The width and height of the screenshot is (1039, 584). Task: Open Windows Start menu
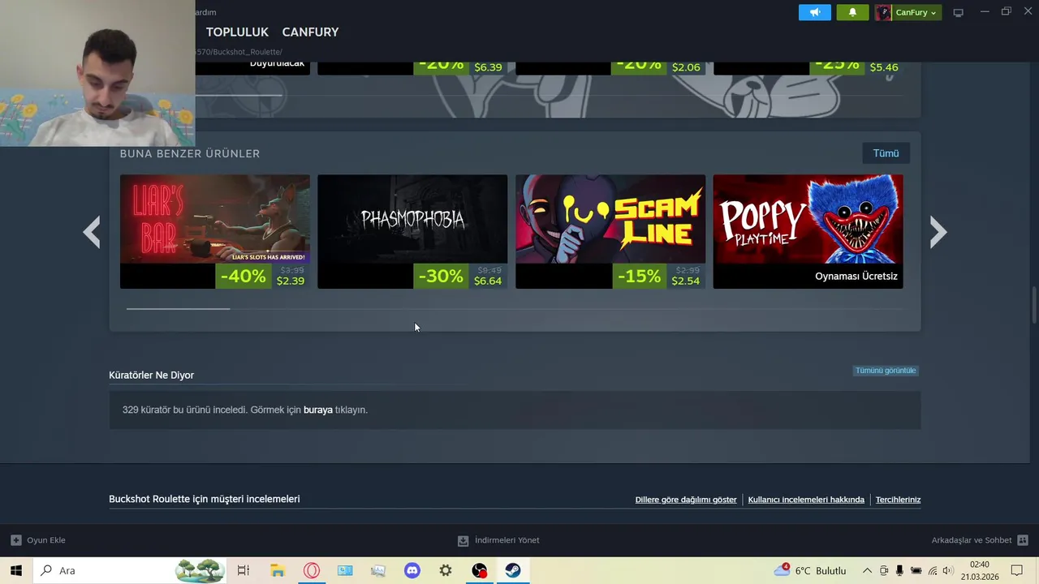pyautogui.click(x=15, y=570)
